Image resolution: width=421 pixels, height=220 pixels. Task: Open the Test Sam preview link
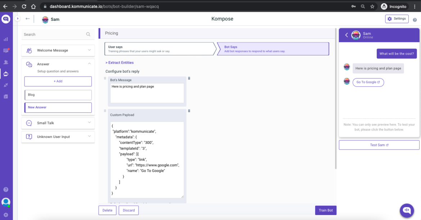[x=379, y=145]
